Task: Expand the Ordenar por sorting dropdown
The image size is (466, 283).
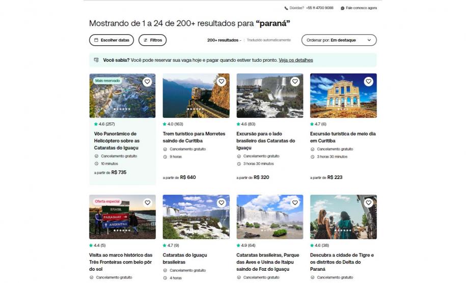Action: click(339, 40)
